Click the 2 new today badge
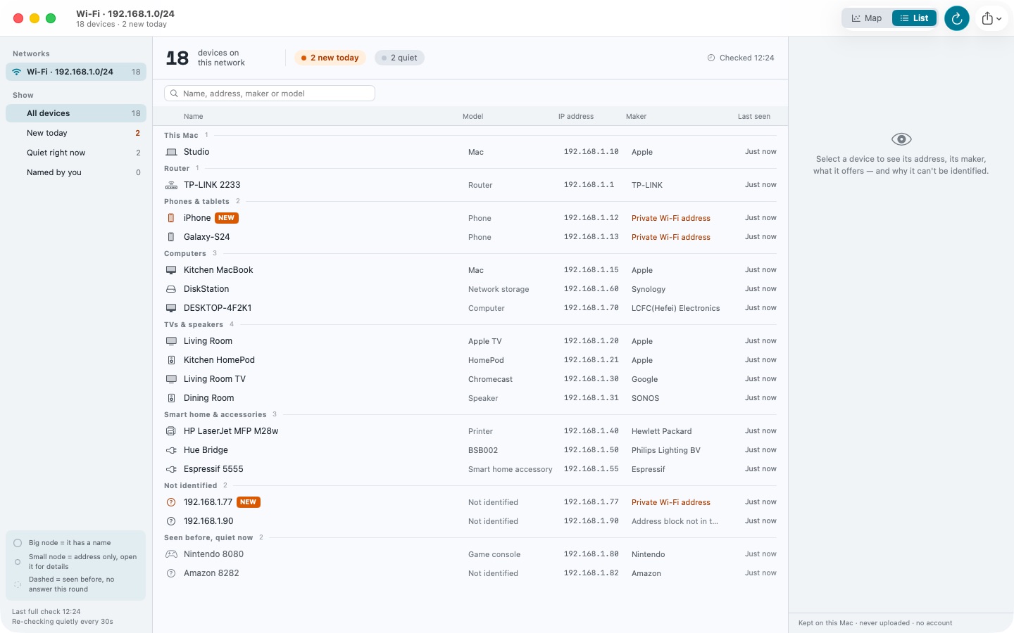Screen dimensions: 1014x633 (330, 58)
